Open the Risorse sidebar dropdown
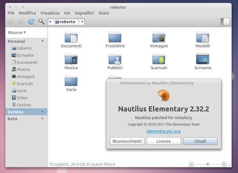This screenshot has width=238, height=173. point(17,32)
